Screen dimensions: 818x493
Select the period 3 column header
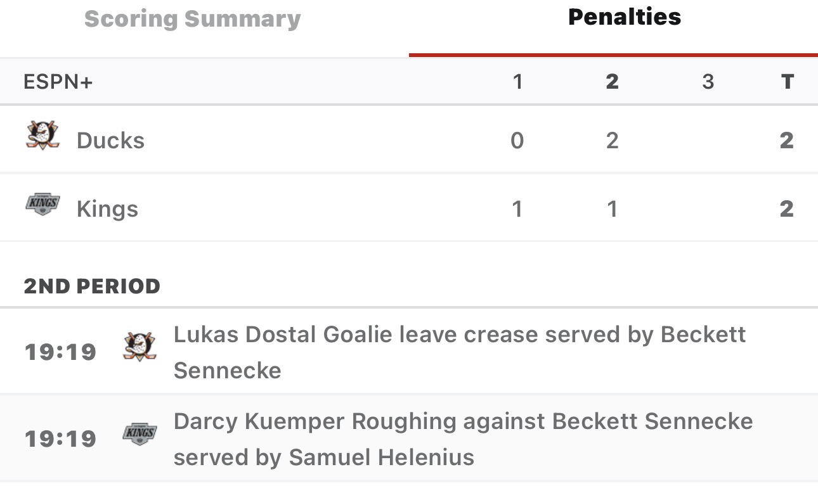point(708,82)
